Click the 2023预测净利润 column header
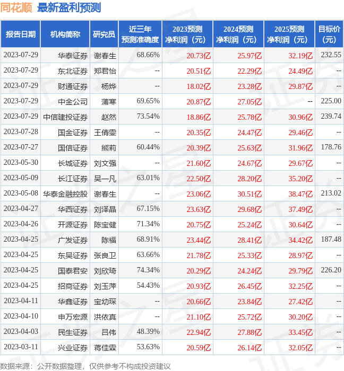 [x=187, y=34]
